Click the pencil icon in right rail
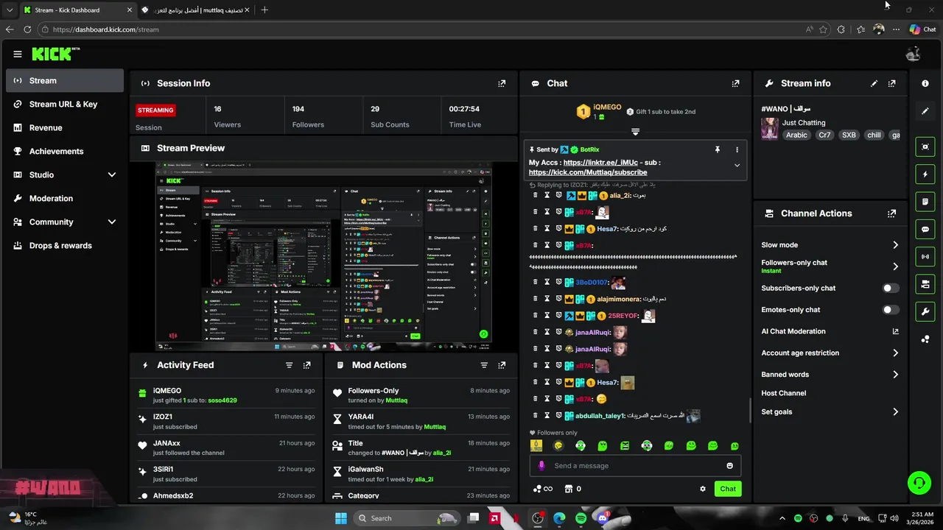The width and height of the screenshot is (943, 530). point(925,111)
